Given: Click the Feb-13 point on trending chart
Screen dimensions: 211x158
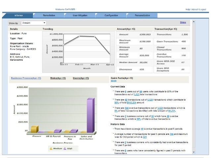Looking at the screenshot, I should [79, 36].
